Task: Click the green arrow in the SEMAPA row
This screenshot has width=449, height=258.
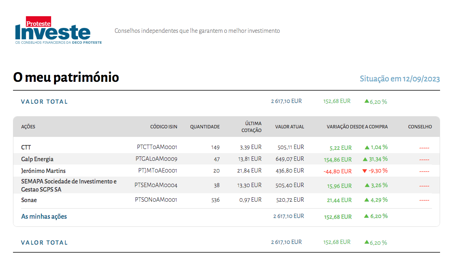Action: click(367, 186)
